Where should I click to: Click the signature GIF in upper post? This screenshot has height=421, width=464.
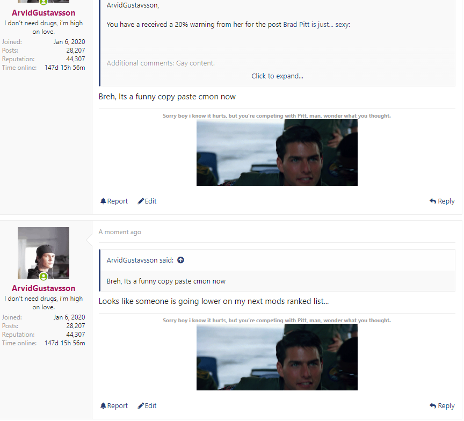pyautogui.click(x=277, y=153)
